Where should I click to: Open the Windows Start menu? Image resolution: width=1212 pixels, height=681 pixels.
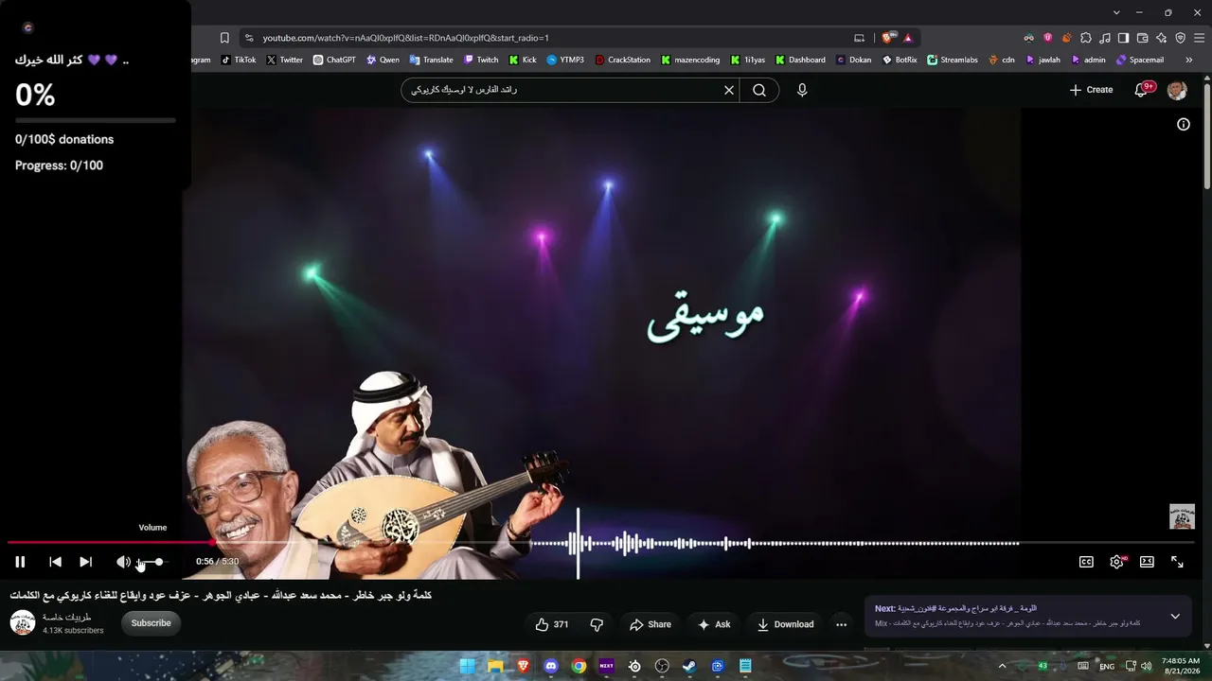tap(468, 666)
